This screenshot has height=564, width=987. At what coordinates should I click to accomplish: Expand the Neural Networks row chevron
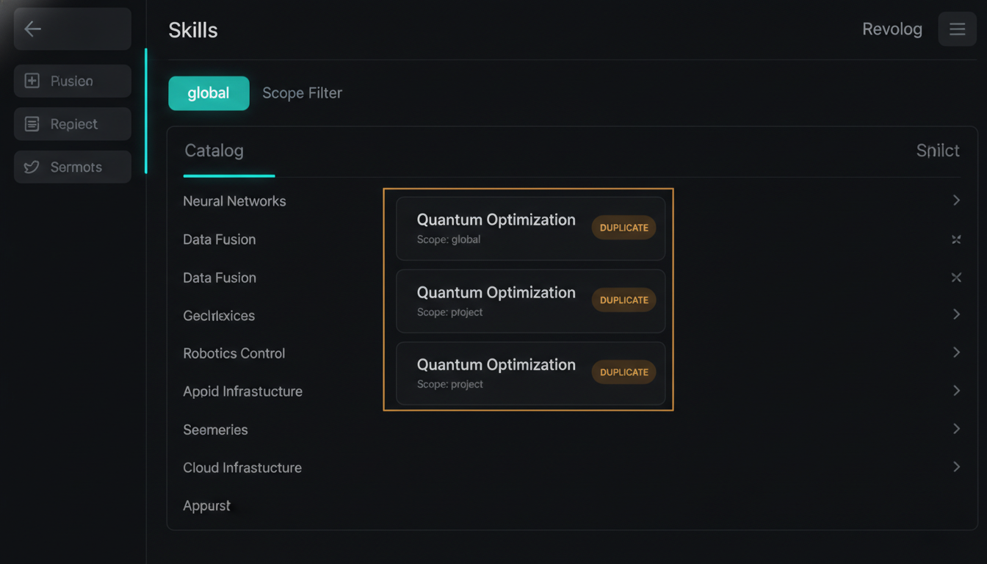coord(956,200)
